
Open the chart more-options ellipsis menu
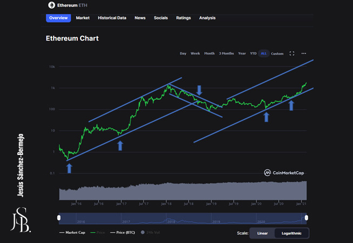[304, 53]
